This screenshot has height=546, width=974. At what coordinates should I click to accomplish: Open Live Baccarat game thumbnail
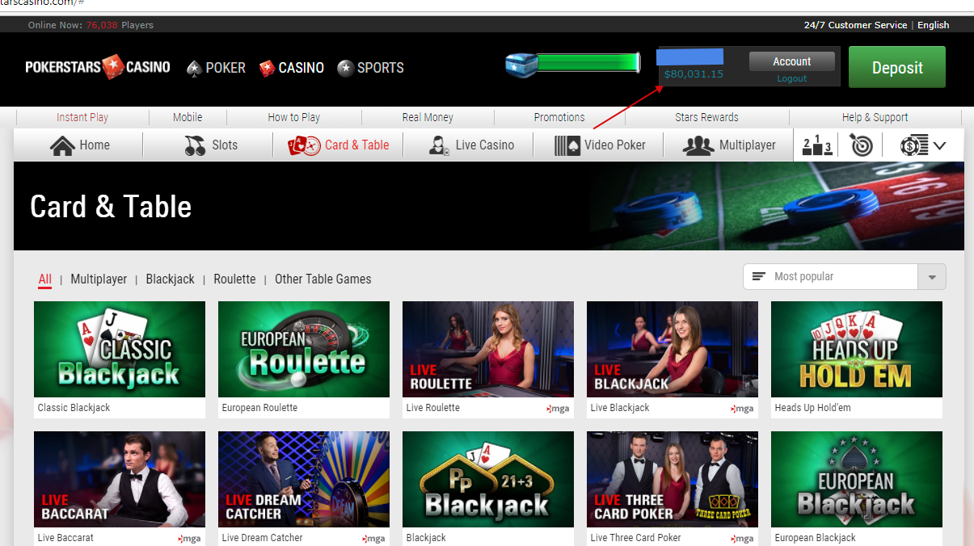click(120, 479)
